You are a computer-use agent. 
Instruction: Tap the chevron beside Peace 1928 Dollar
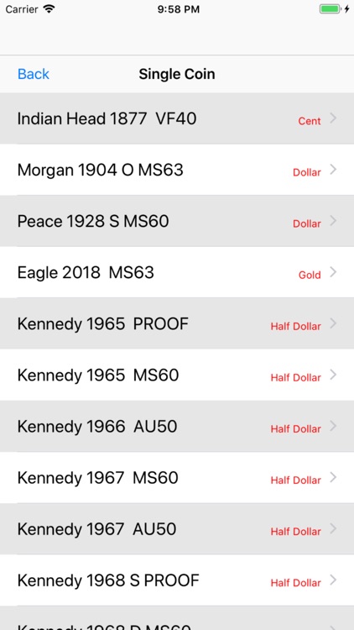coord(333,221)
